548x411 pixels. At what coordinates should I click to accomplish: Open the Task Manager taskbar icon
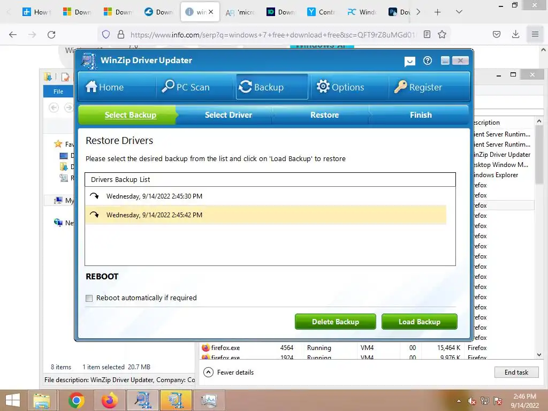(x=209, y=400)
